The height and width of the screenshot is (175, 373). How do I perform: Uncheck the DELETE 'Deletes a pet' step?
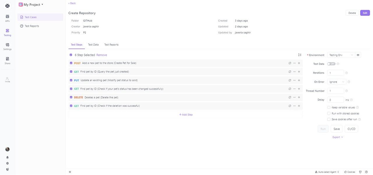click(71, 97)
